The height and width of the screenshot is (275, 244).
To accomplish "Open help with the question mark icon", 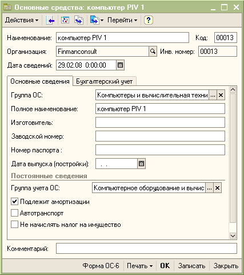I will coord(149,20).
